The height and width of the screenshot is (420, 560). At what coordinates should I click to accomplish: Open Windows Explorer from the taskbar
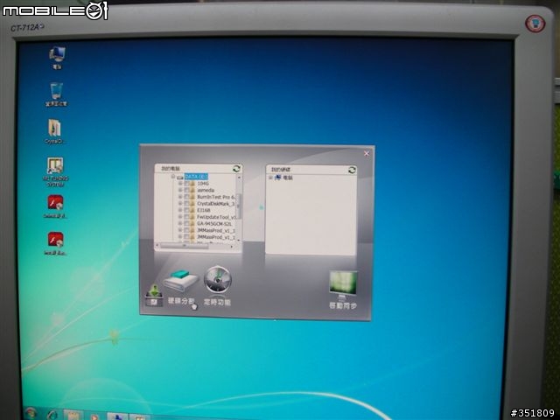pos(73,416)
